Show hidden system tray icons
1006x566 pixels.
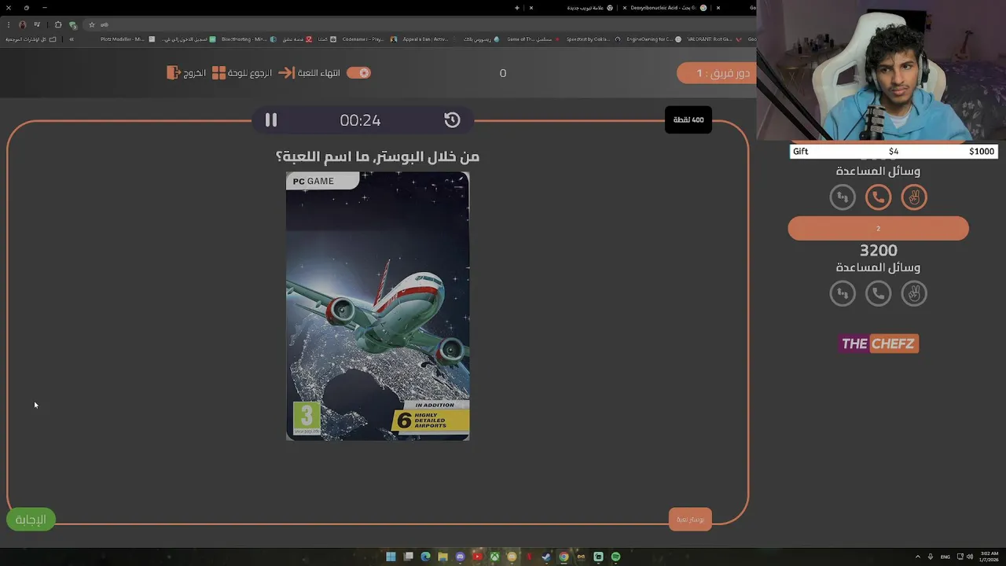coord(918,557)
